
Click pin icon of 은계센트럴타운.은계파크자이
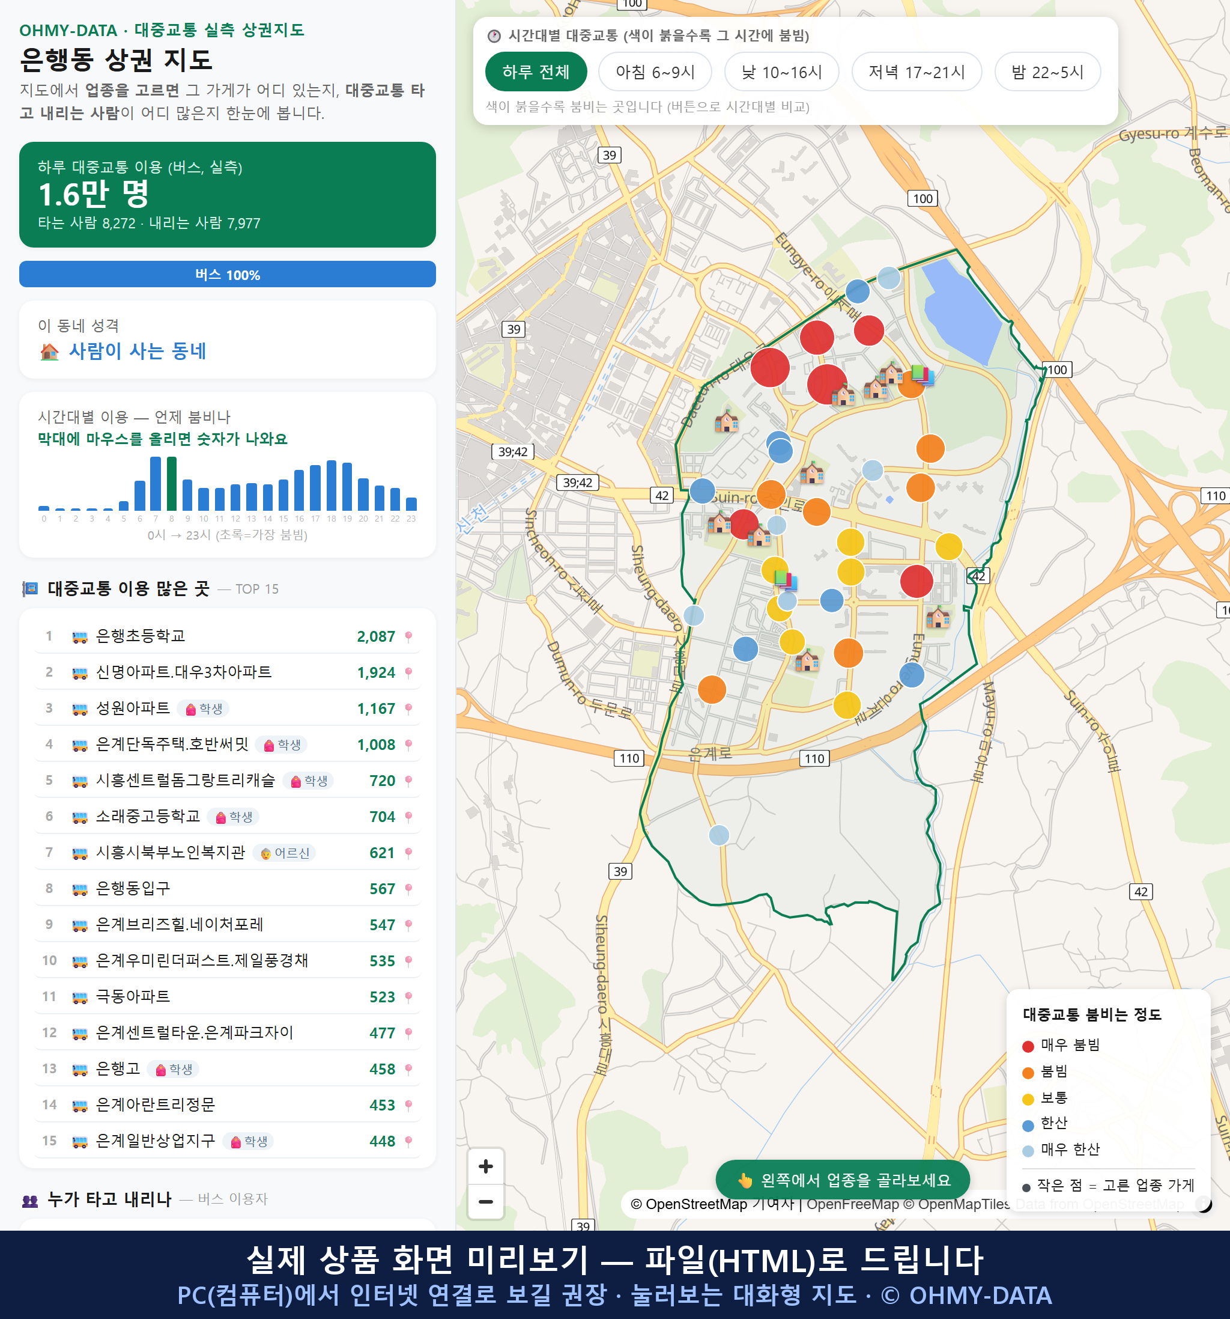pos(408,1033)
